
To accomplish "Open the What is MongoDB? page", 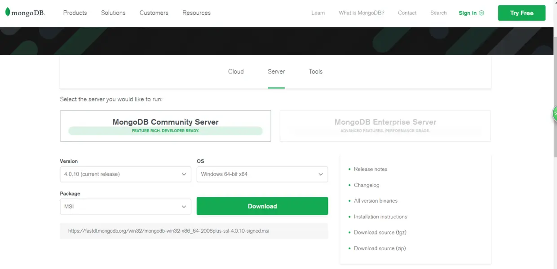I will click(362, 13).
